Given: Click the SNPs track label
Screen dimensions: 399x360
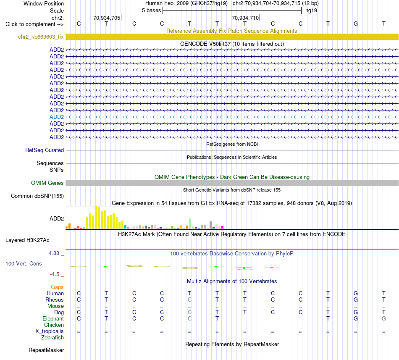Looking at the screenshot, I should pos(57,170).
